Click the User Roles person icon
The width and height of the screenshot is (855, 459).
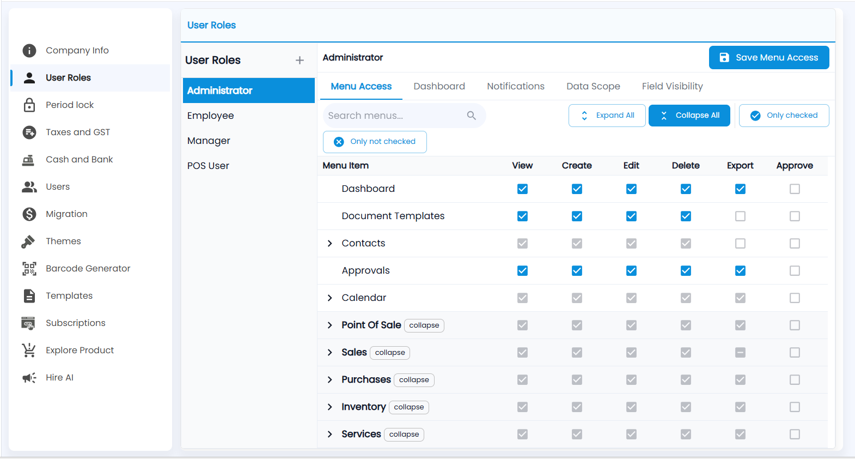tap(29, 78)
